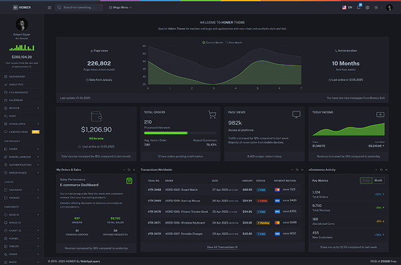
Task: Close the My Orders & Sales panel
Action: (x=134, y=170)
